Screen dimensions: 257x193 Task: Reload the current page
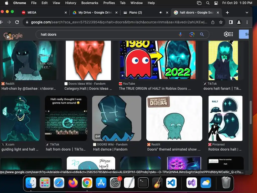tap(17, 22)
